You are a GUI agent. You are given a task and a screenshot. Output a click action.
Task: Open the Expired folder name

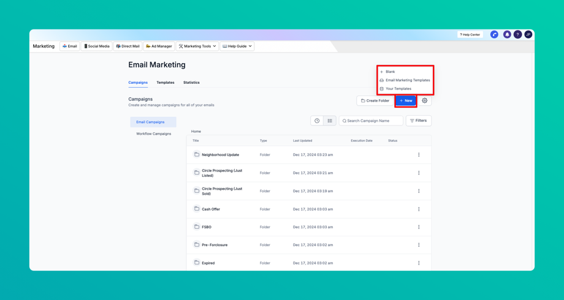click(208, 263)
